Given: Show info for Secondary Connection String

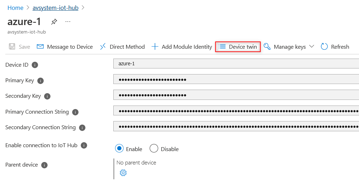Looking at the screenshot, I should [82, 128].
